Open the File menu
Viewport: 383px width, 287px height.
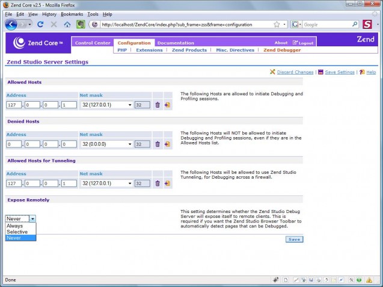(x=8, y=14)
